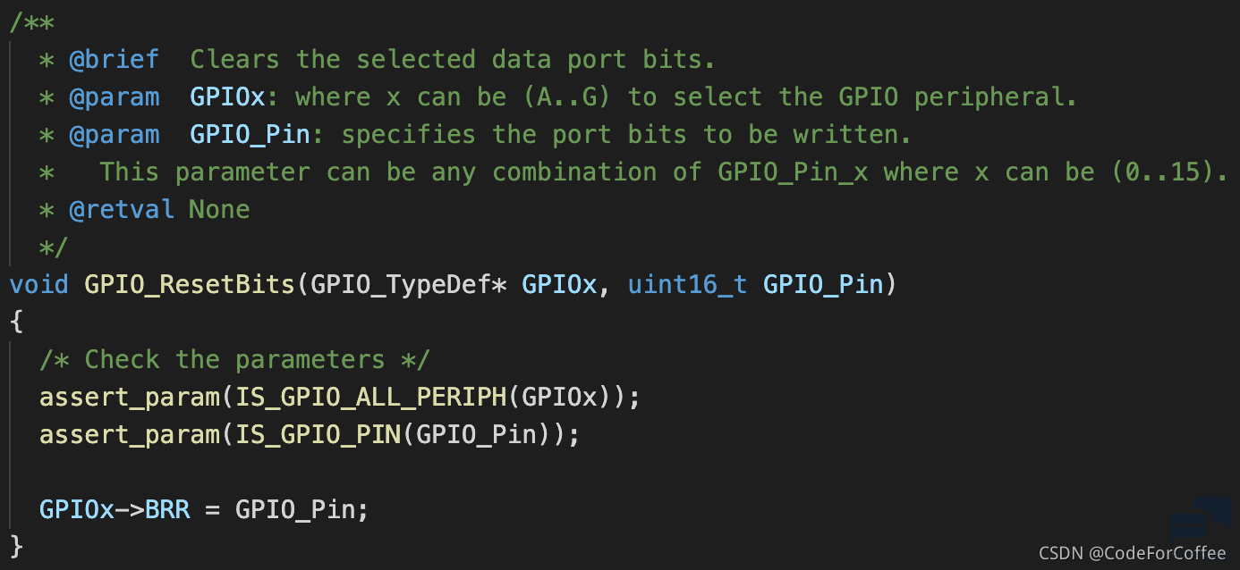Click the first @param tag
This screenshot has height=570, width=1240.
pyautogui.click(x=114, y=97)
